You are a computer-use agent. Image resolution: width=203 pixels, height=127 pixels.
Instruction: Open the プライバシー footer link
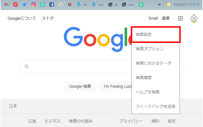tap(131, 121)
